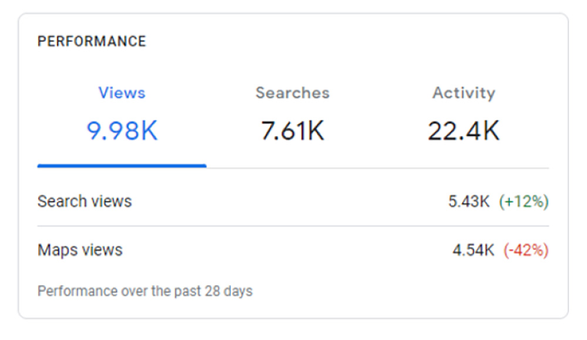Viewport: 587px width, 340px height.
Task: Select the 7.61K searches figure
Action: 292,130
